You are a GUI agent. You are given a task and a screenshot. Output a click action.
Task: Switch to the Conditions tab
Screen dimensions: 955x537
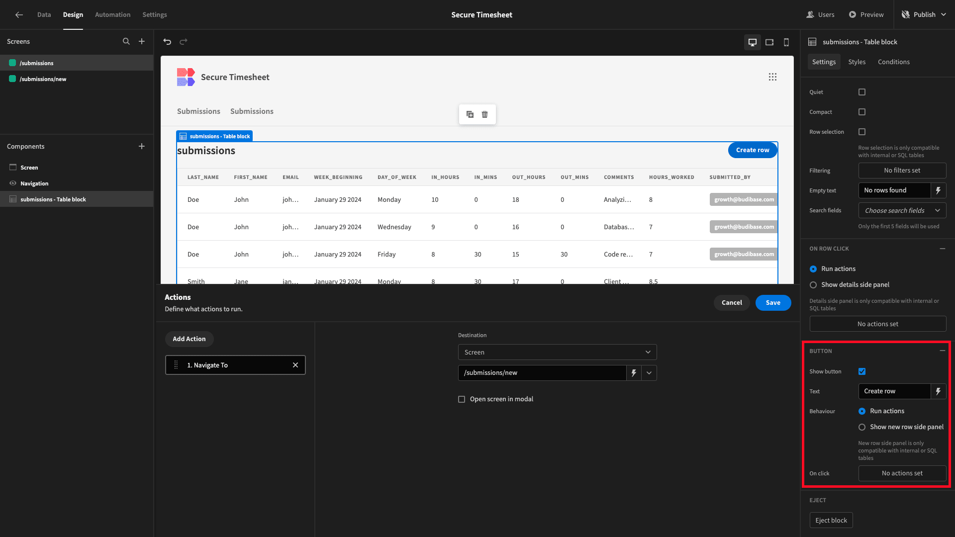tap(893, 62)
